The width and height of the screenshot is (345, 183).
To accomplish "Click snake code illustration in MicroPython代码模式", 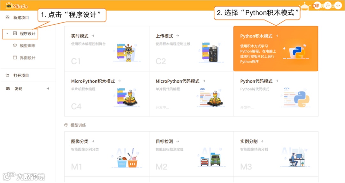I will pyautogui.click(x=211, y=97).
